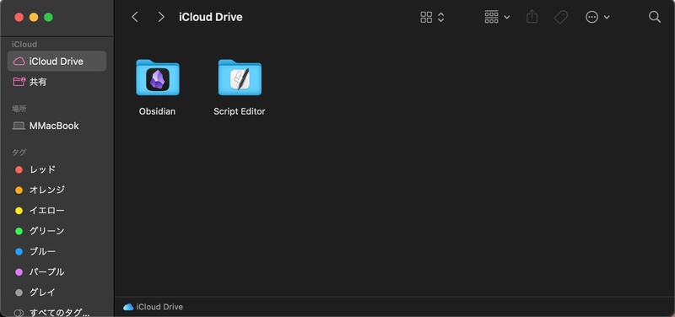Filter by the イエロー yellow tag
The image size is (675, 317).
(57, 210)
